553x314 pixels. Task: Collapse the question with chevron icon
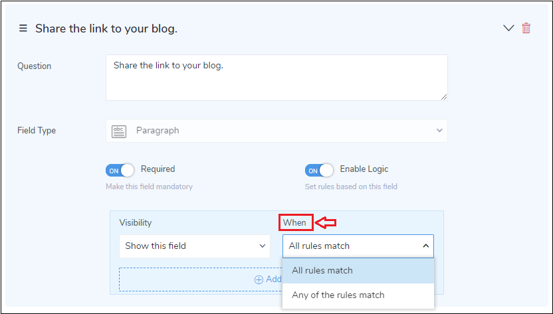pos(508,28)
